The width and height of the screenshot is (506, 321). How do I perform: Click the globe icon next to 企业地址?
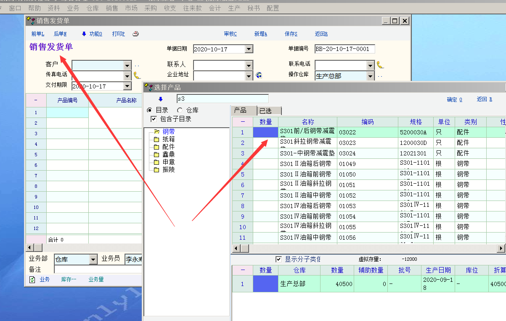(x=259, y=75)
